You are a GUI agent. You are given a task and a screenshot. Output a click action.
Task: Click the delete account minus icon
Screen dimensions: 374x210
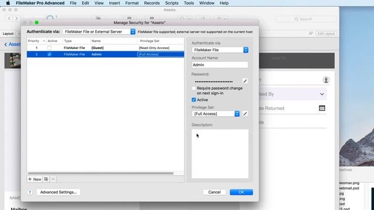pos(53,179)
